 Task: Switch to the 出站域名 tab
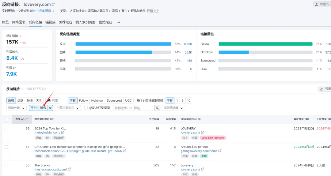tap(105, 22)
